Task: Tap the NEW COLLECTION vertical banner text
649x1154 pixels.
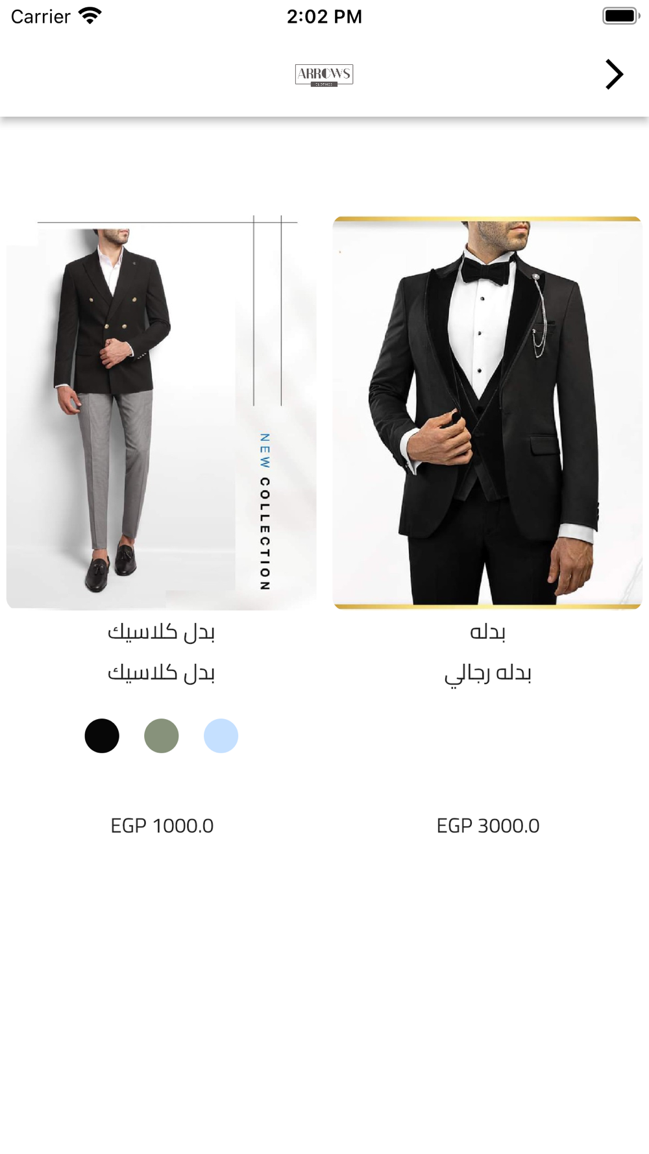Action: point(265,511)
